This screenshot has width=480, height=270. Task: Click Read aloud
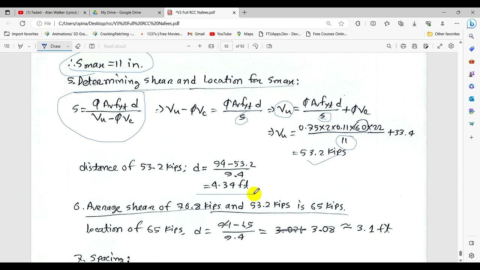[x=115, y=46]
